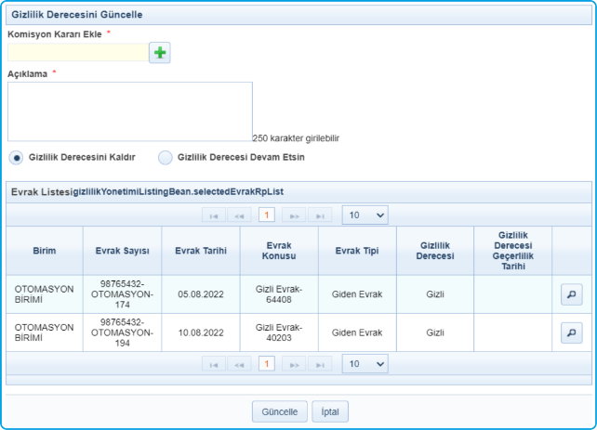Screen dimensions: 597x430
Task: Open details magnifier for Evrak-64408 row
Action: 570,294
